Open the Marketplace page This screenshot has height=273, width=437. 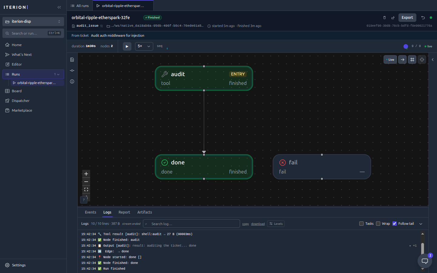click(33, 110)
